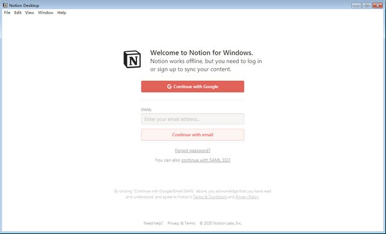
Task: Focus the email address input field
Action: (192, 119)
